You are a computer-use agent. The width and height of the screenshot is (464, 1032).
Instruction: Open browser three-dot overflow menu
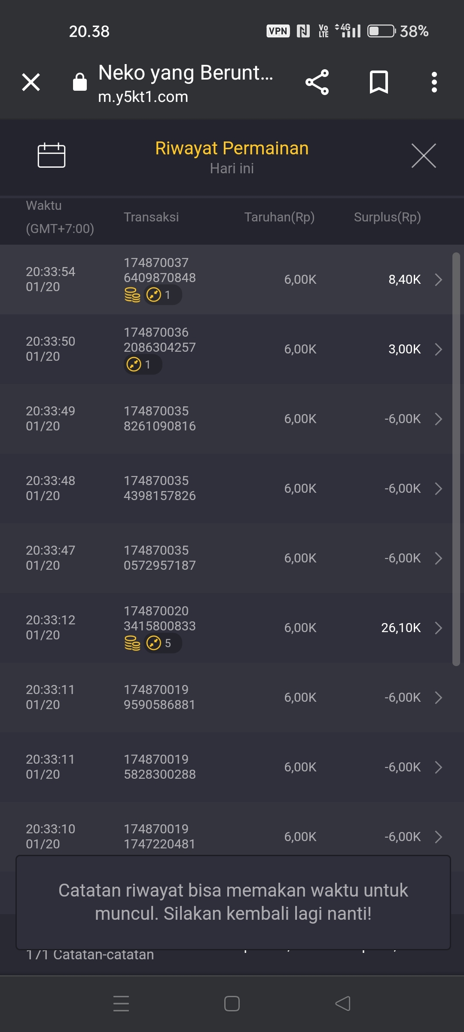(x=434, y=82)
